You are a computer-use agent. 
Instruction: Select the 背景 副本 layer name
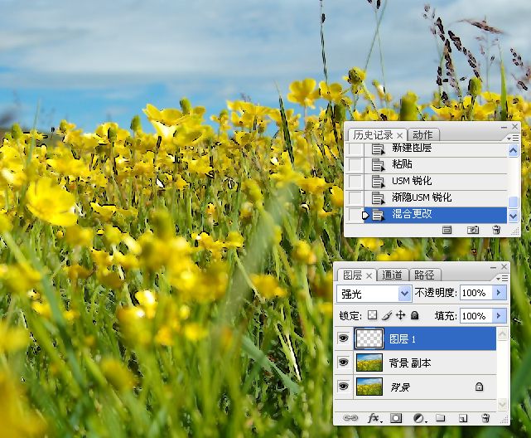[410, 363]
